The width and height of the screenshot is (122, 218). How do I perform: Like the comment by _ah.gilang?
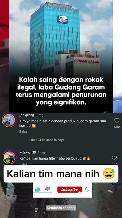click(x=117, y=121)
